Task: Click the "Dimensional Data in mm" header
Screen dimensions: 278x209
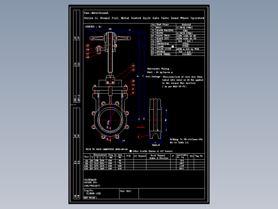Action: pos(108,155)
